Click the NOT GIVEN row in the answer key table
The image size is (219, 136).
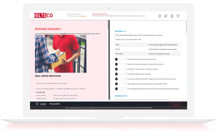(x=147, y=54)
